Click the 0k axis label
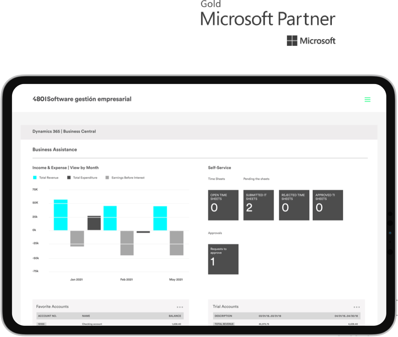This screenshot has height=337, width=398. tap(34, 230)
